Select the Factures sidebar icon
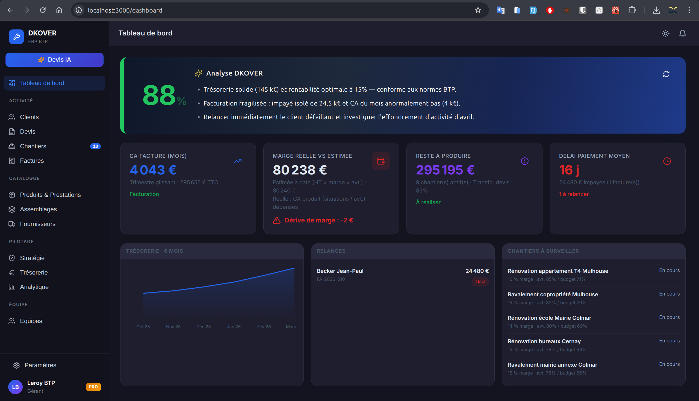Screen dimensions: 699x401 [x=12, y=161]
